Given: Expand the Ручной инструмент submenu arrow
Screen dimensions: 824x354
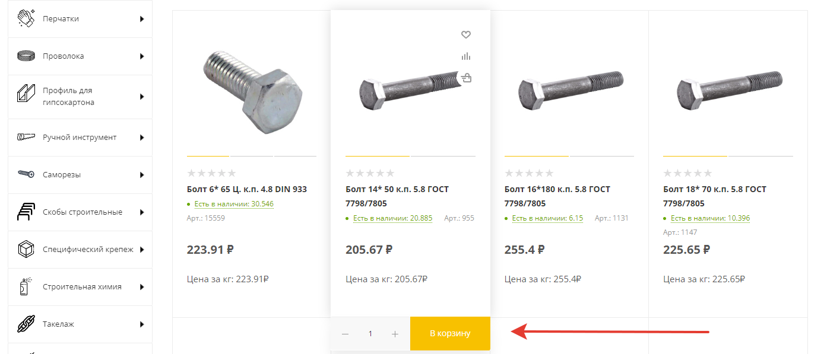Looking at the screenshot, I should pos(142,138).
